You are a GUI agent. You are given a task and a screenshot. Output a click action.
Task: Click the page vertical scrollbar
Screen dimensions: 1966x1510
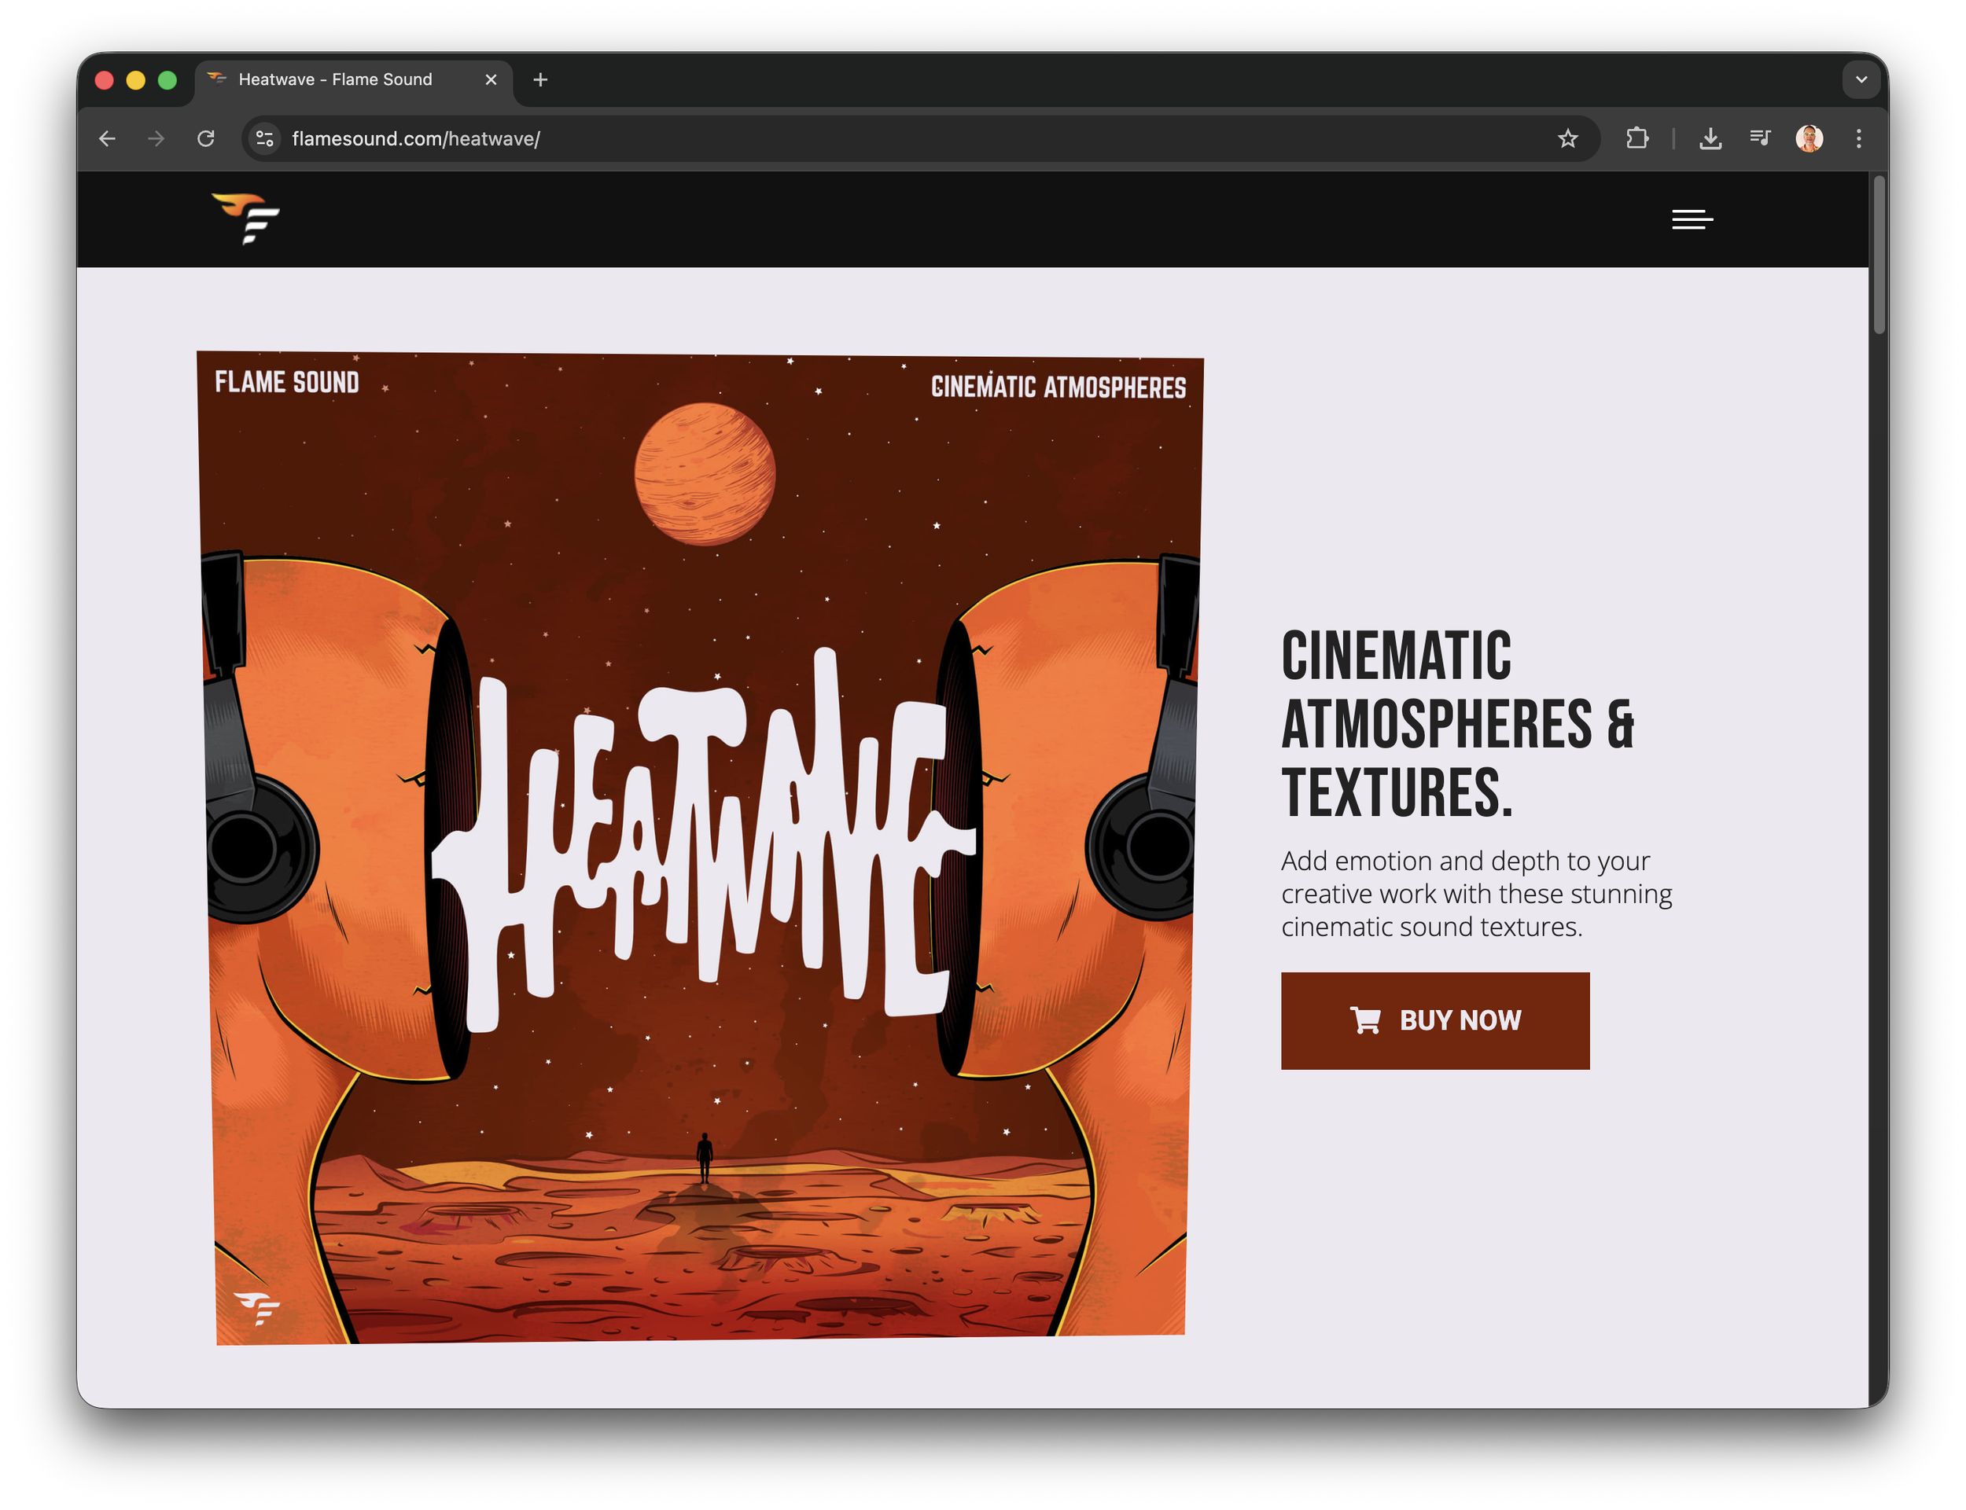pyautogui.click(x=1878, y=256)
